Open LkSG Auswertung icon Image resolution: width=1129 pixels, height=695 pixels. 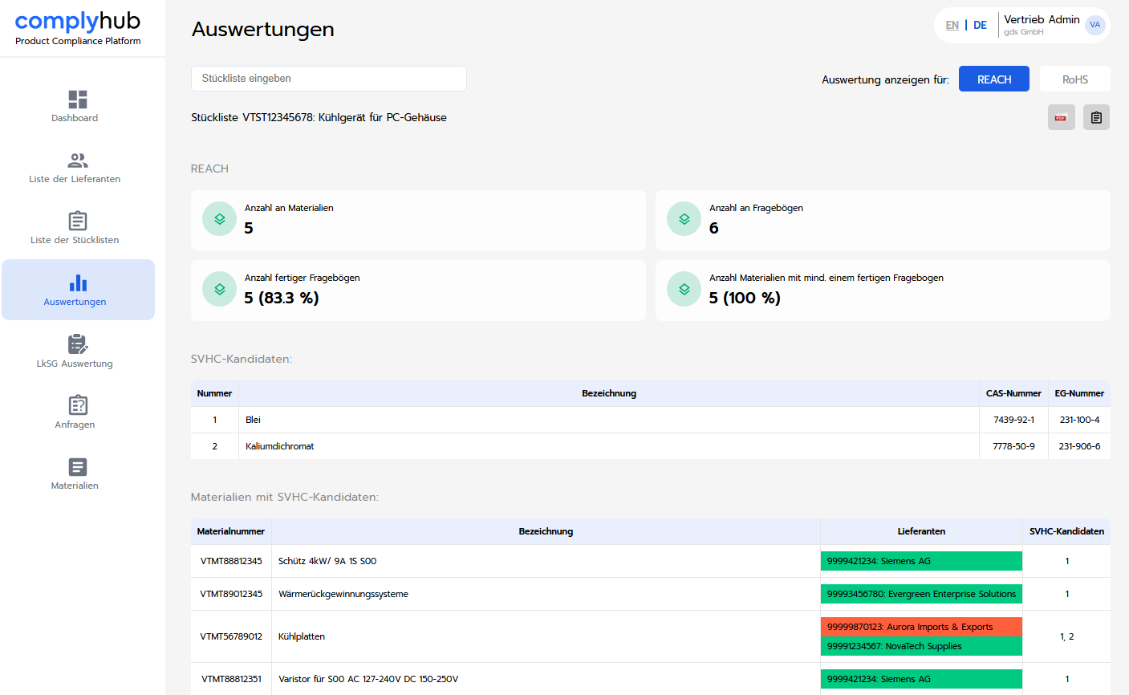(78, 344)
